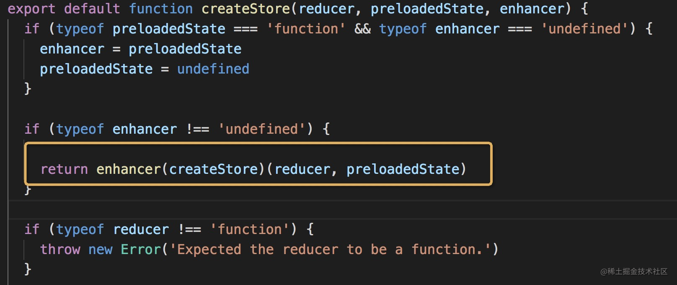Click the 'new' keyword before Error
677x285 pixels.
[x=101, y=249]
